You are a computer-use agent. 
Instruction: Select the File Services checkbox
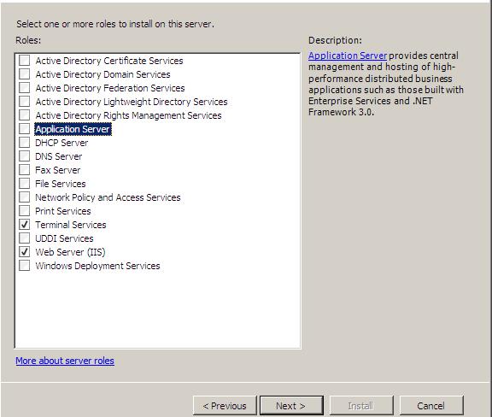click(x=25, y=184)
